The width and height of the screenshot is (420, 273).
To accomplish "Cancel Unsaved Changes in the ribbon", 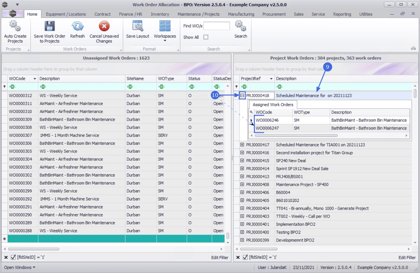I will pos(104,26).
